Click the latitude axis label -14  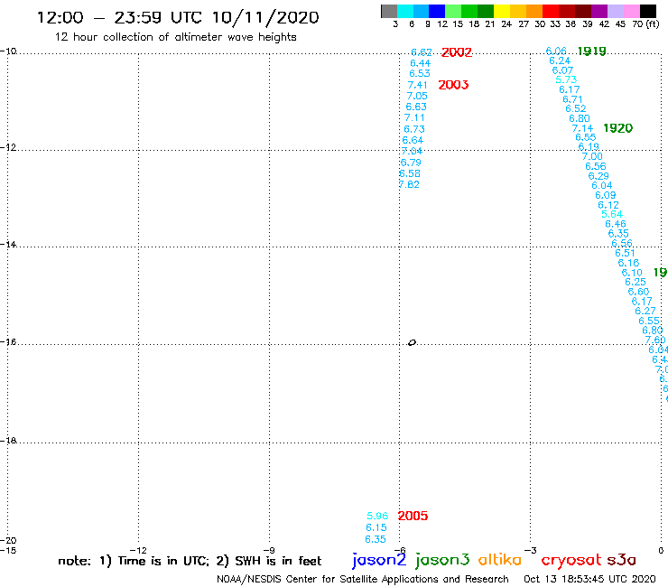8,244
